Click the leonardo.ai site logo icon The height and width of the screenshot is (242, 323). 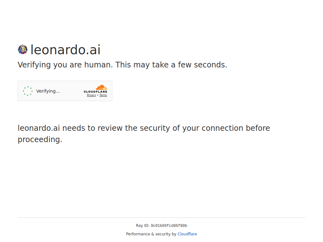click(x=23, y=49)
